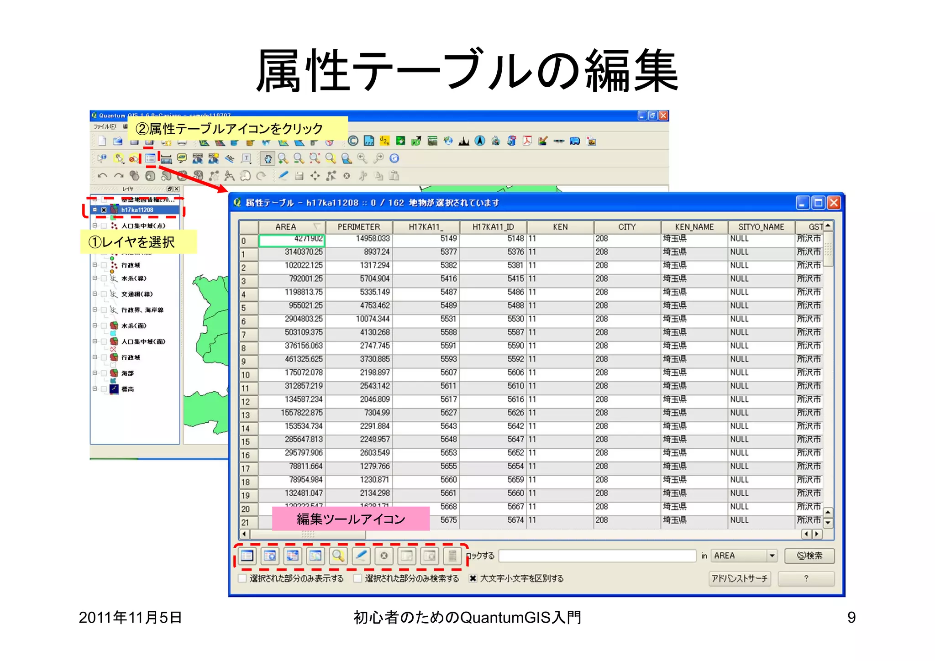The height and width of the screenshot is (661, 935).
Task: Collapse the 水系(面) layer node
Action: pos(95,326)
